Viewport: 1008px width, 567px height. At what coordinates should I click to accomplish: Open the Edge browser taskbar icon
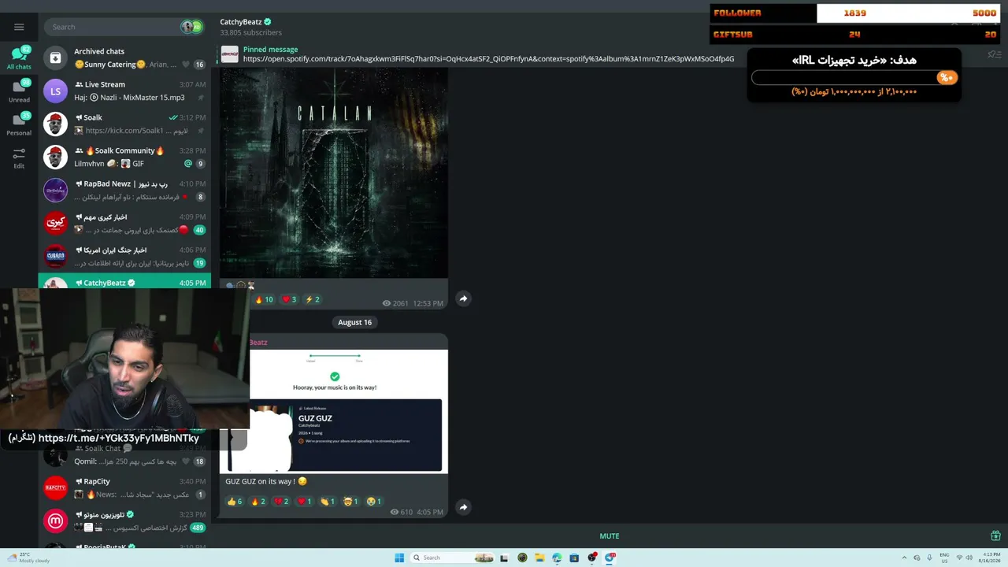[557, 558]
